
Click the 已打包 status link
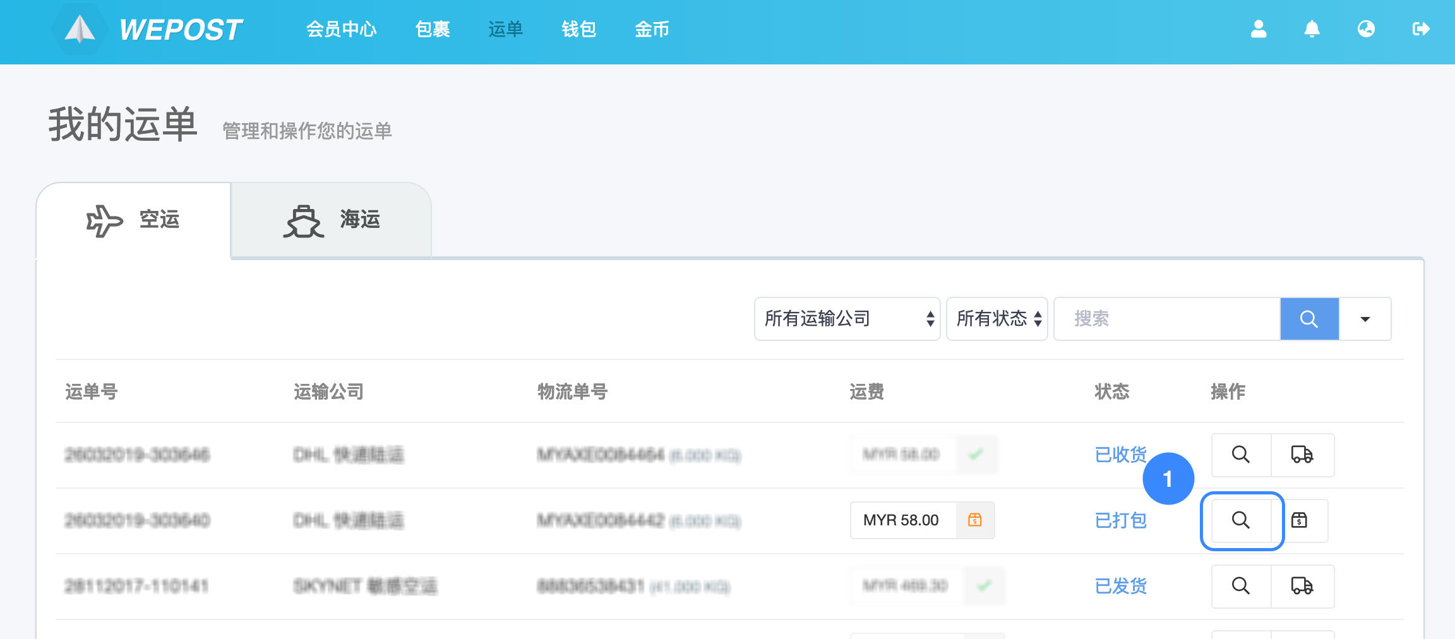(1121, 520)
